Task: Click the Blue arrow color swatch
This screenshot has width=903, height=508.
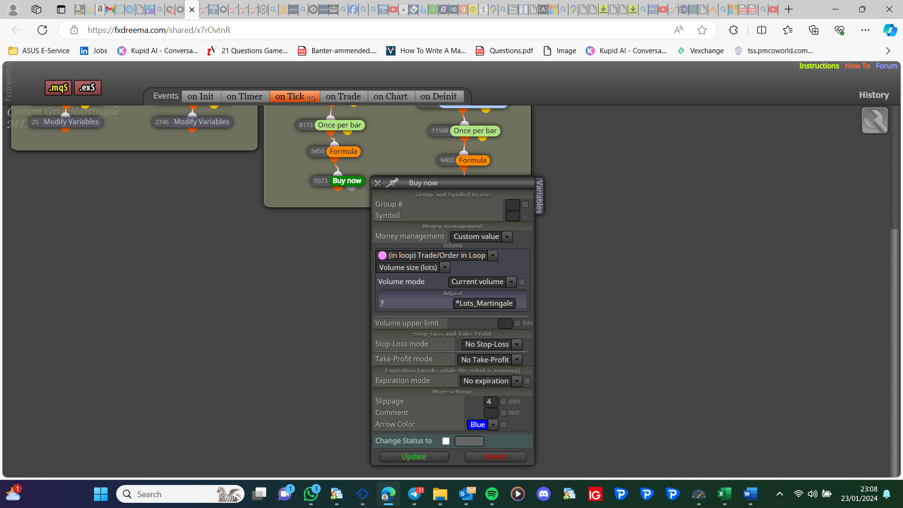Action: pos(477,425)
